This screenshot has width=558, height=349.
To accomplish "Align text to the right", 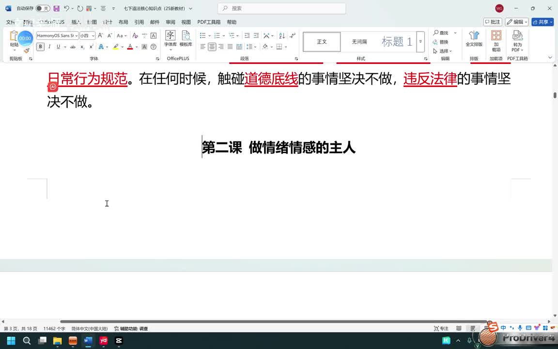I will tap(221, 47).
